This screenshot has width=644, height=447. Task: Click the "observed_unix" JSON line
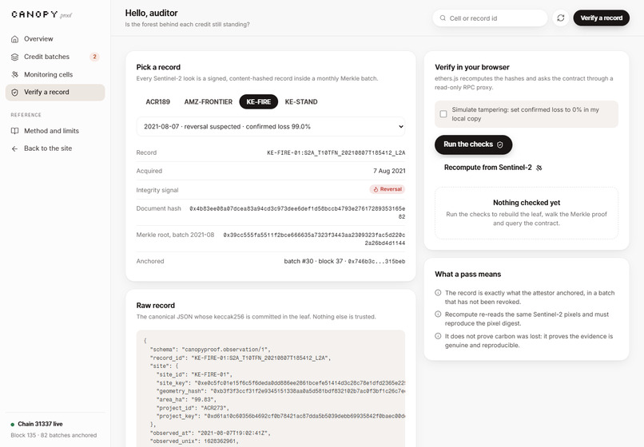click(194, 441)
